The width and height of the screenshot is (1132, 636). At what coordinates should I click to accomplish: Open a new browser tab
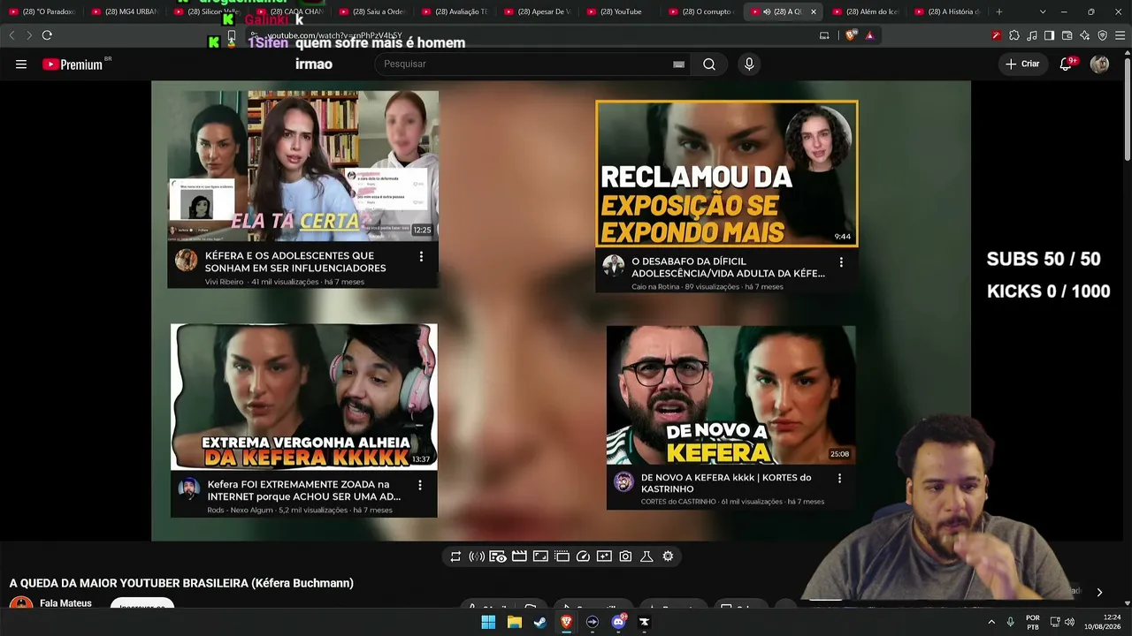[999, 11]
